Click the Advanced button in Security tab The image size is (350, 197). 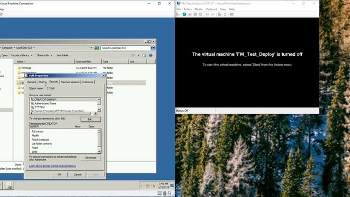click(x=91, y=158)
